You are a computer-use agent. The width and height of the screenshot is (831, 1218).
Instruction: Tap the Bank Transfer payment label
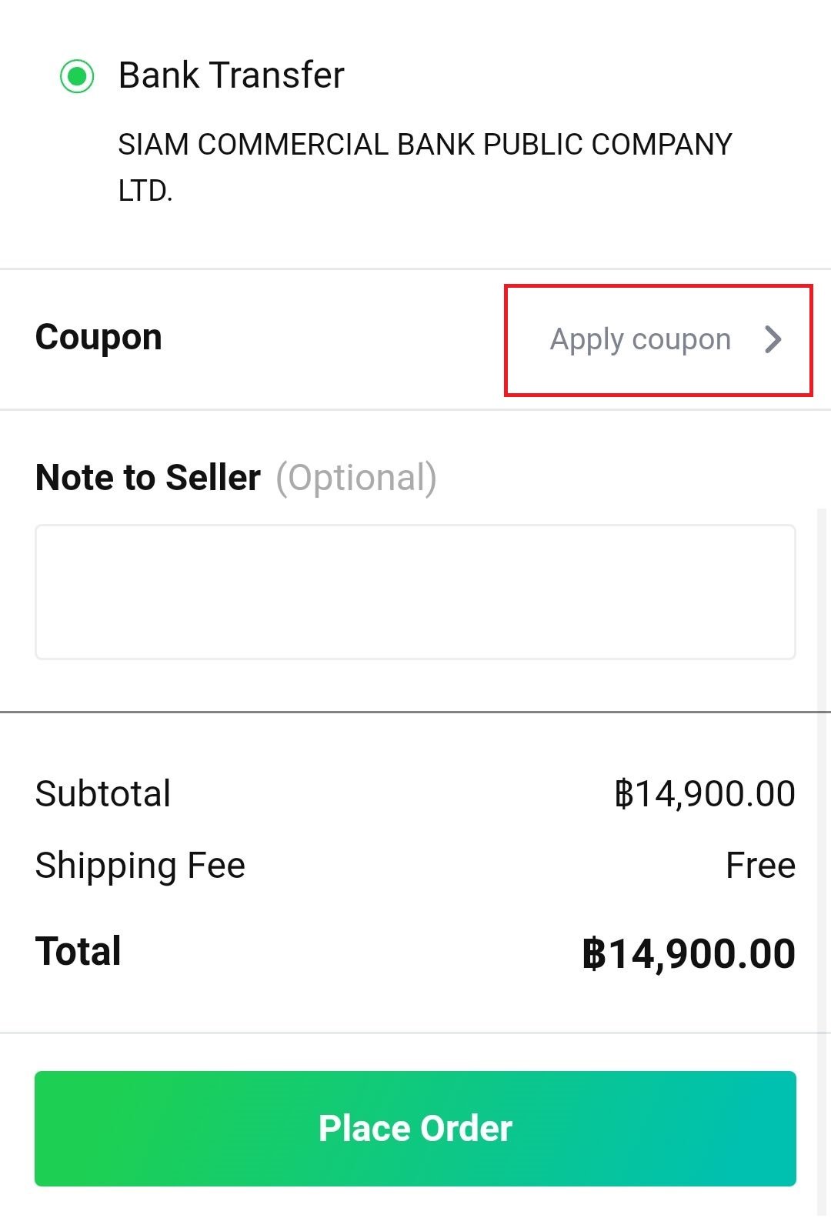tap(231, 76)
